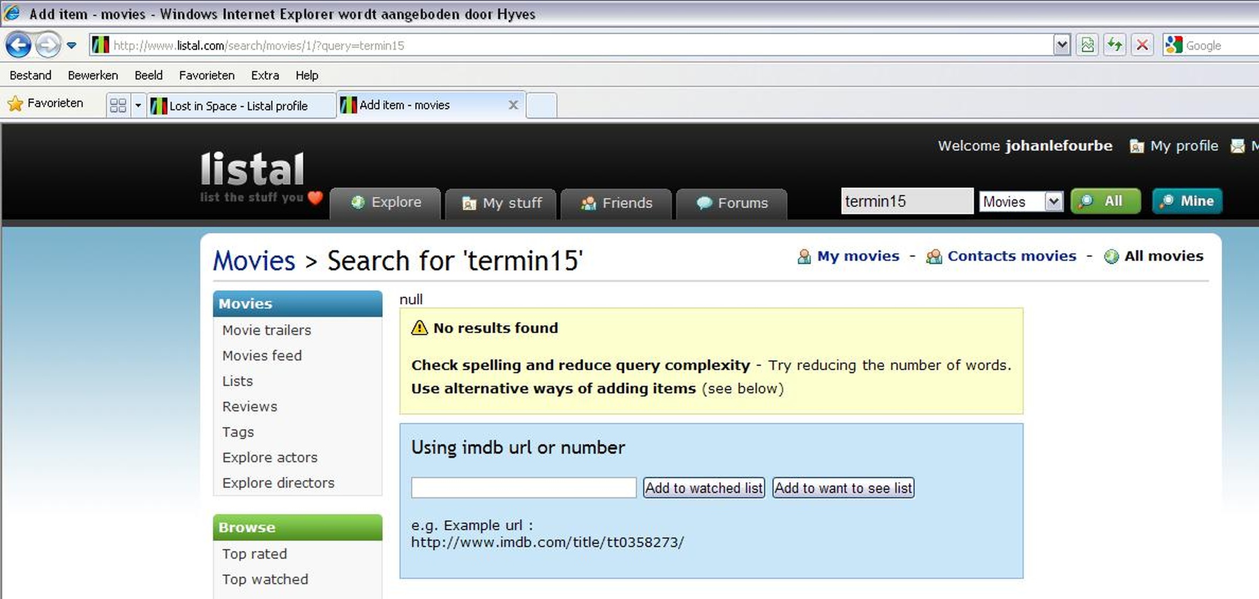Screen dimensions: 1259x599
Task: Click the Favorieten star button
Action: point(45,103)
